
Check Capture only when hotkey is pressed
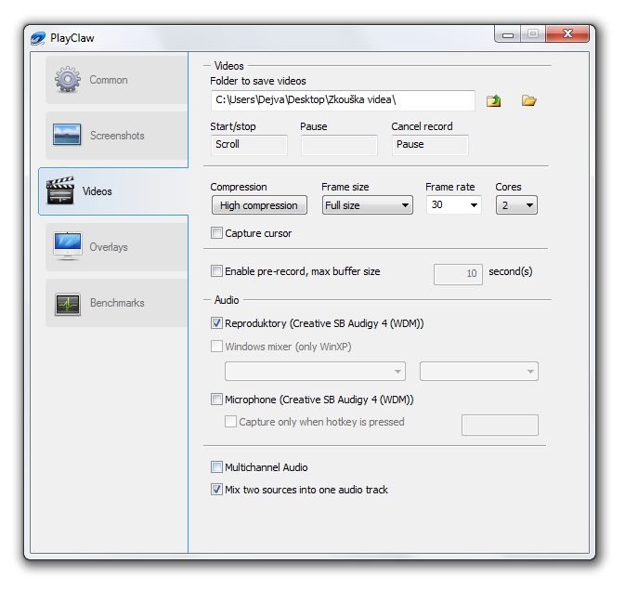tap(230, 422)
